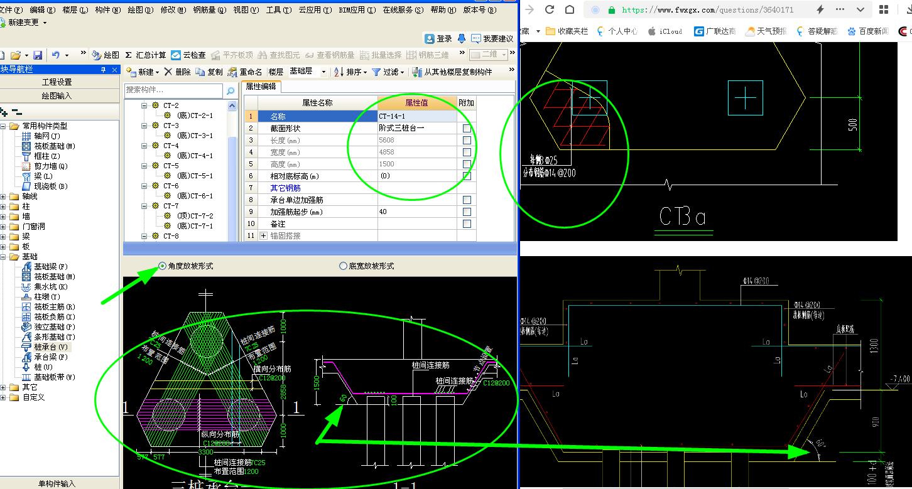
Task: Expand the 门窗洞 folder
Action: click(x=4, y=227)
